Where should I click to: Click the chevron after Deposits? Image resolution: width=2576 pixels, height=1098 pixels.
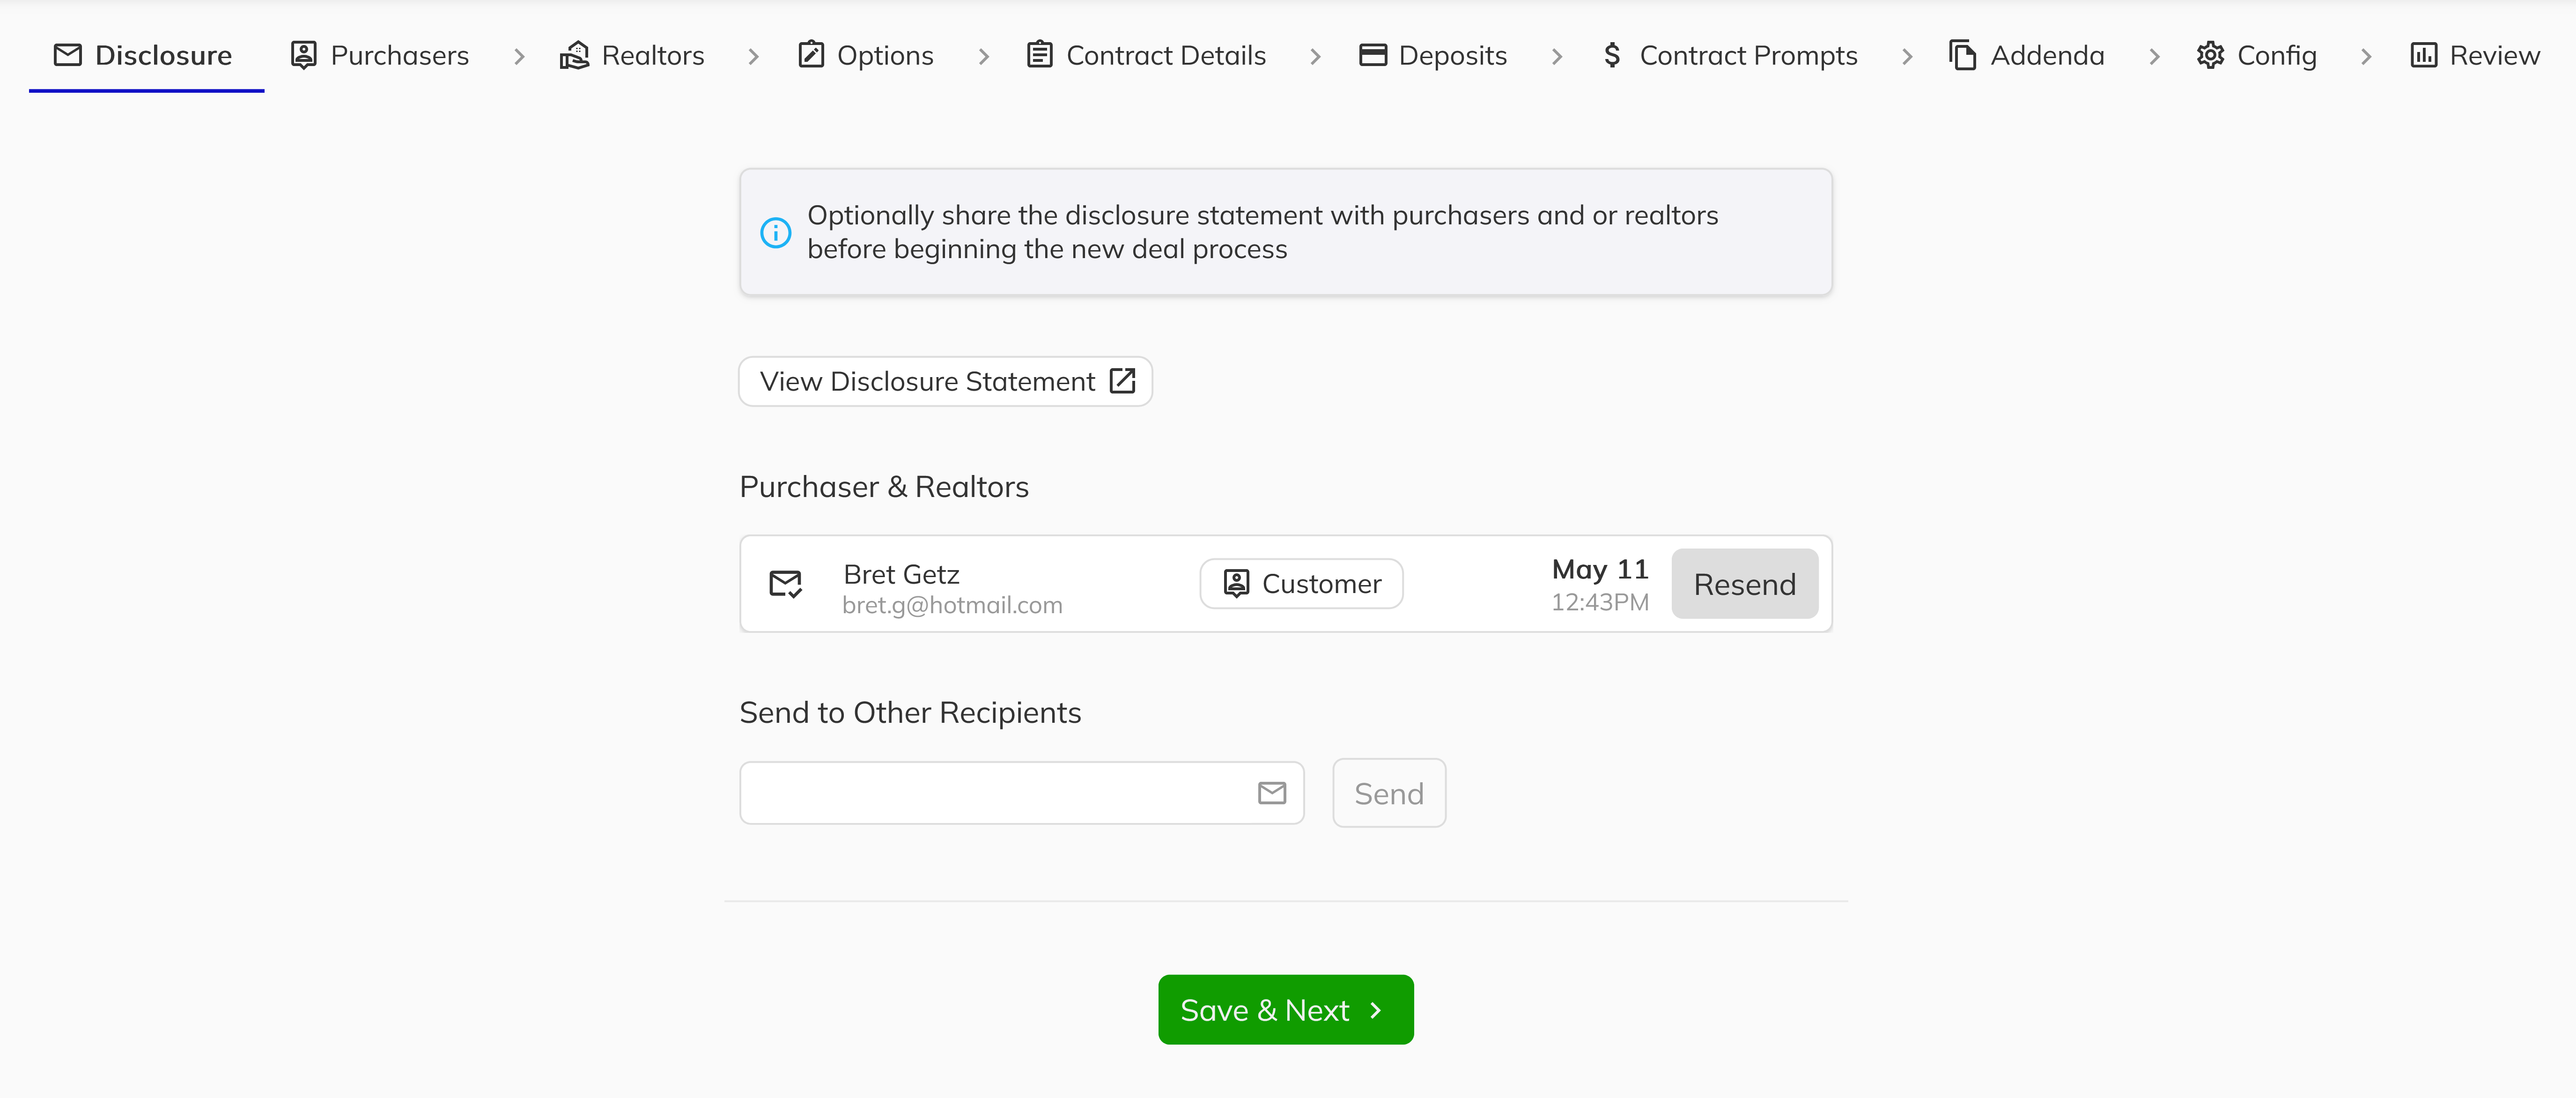point(1557,57)
